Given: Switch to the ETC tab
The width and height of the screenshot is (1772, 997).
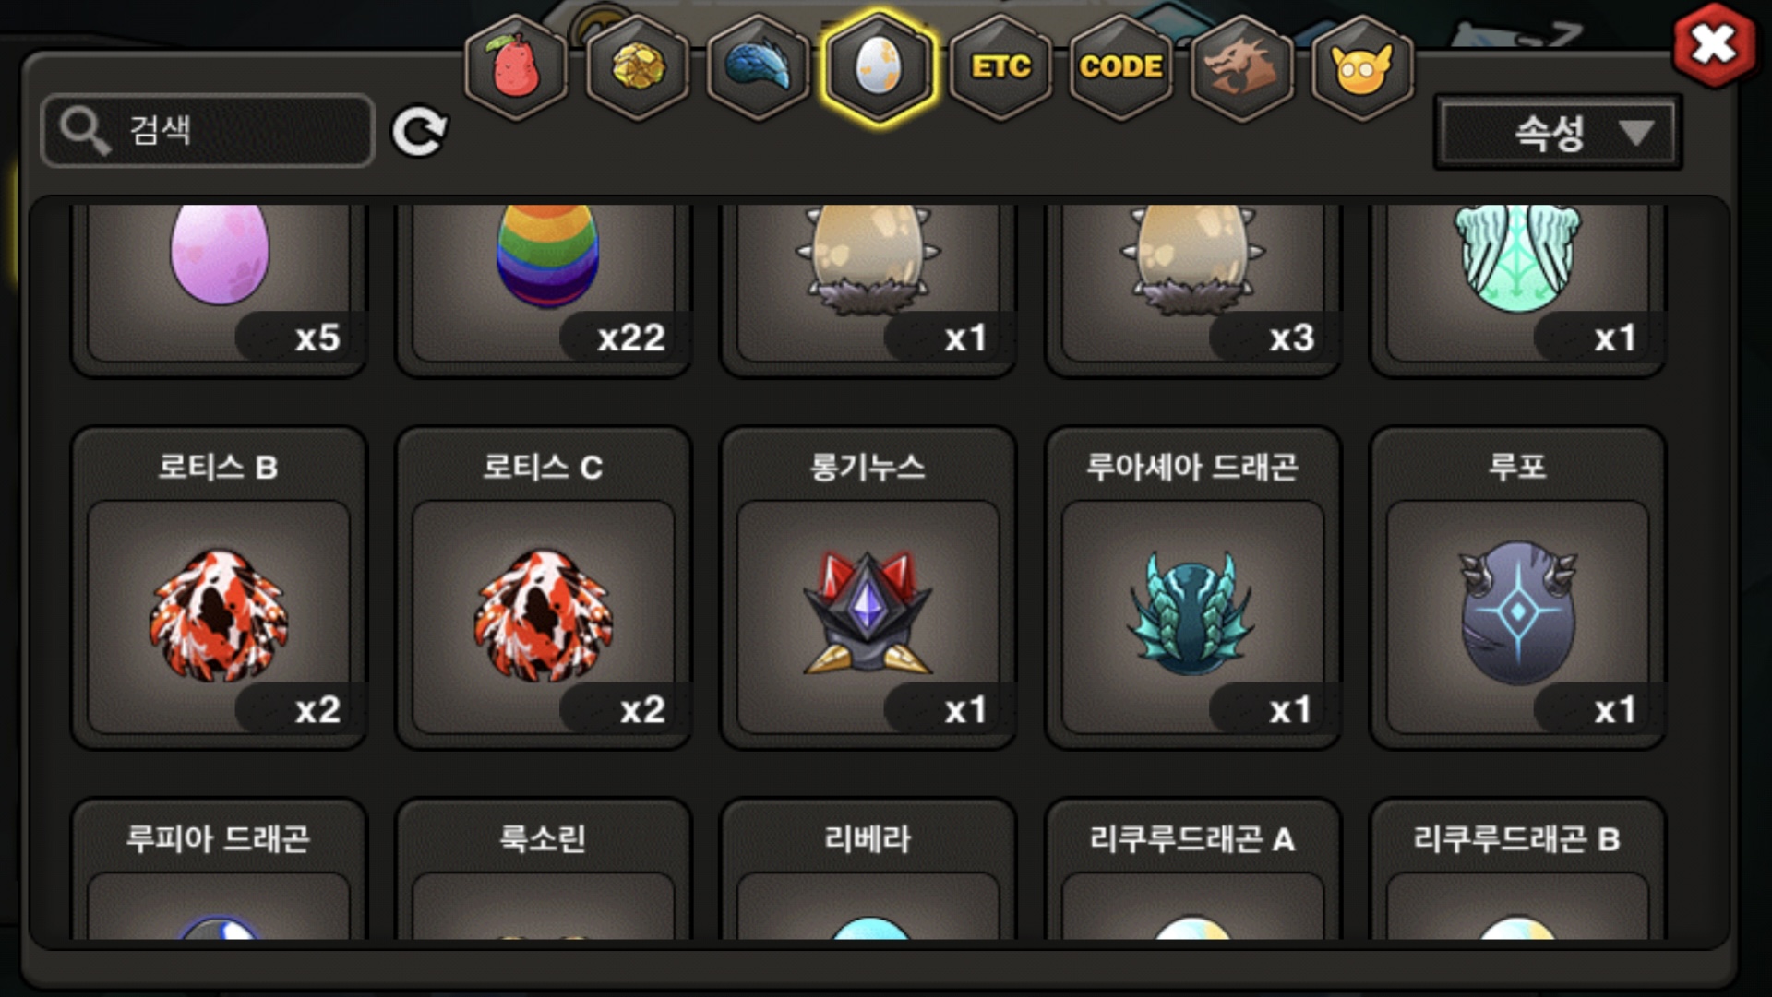Looking at the screenshot, I should [1000, 66].
